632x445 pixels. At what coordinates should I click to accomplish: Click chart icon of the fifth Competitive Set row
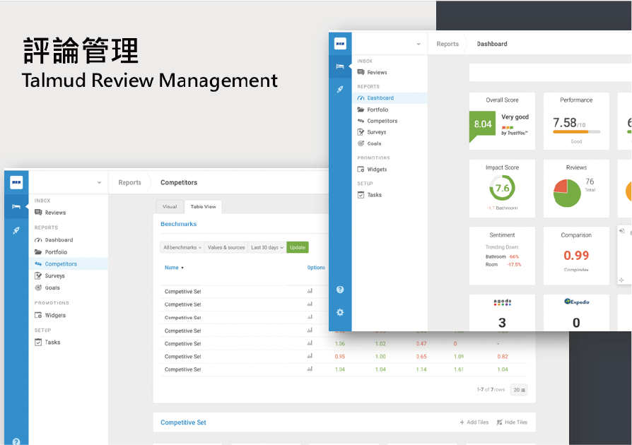tap(310, 343)
